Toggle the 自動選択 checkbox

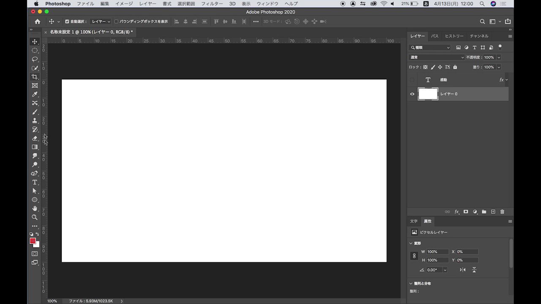[67, 22]
